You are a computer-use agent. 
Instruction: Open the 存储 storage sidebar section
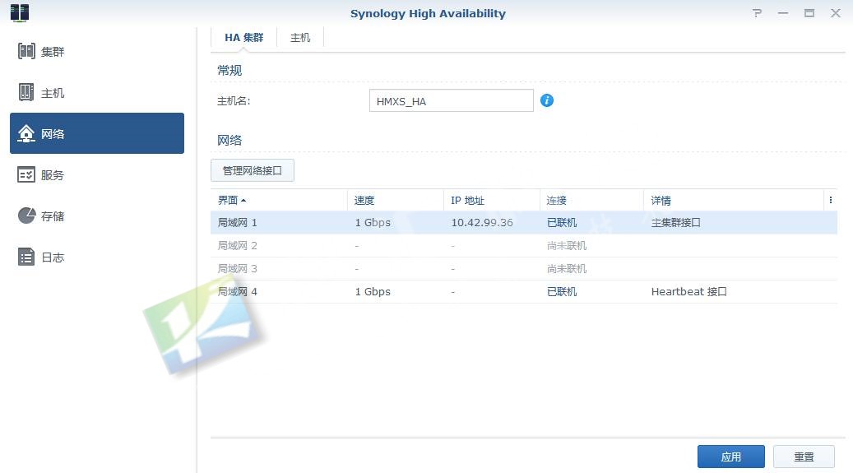coord(97,216)
